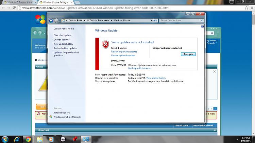Open Control Panel Home link

64,28
